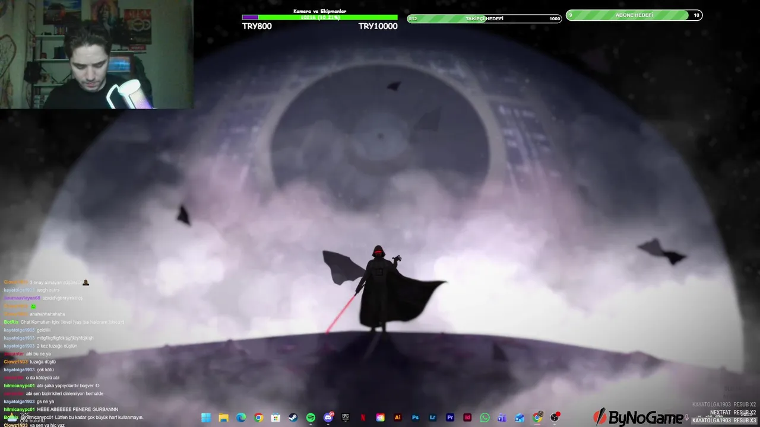Click chat message 'gs ne ya'
760x427 pixels.
46,401
